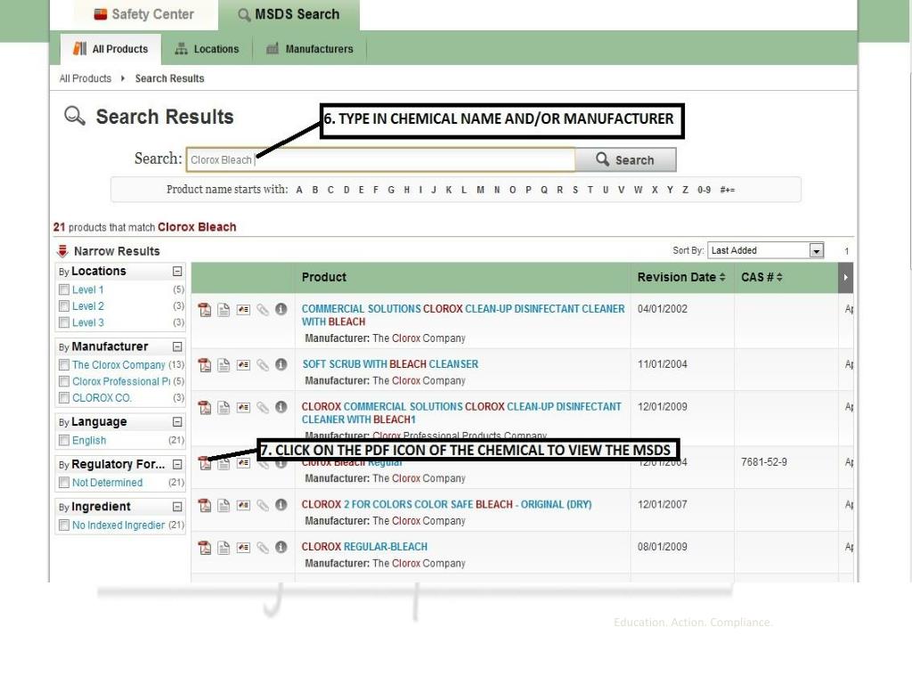This screenshot has width=912, height=684.
Task: Click paperclip icon for Commercial Solutions Clean-Up row
Action: pos(263,309)
